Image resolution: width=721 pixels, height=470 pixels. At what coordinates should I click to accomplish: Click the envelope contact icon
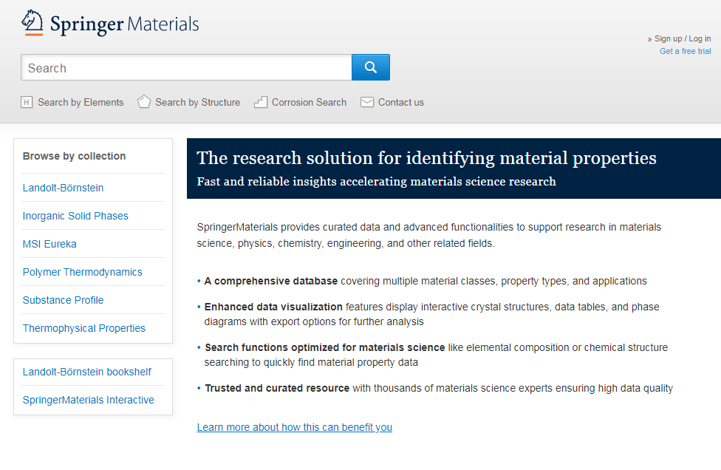pyautogui.click(x=367, y=102)
